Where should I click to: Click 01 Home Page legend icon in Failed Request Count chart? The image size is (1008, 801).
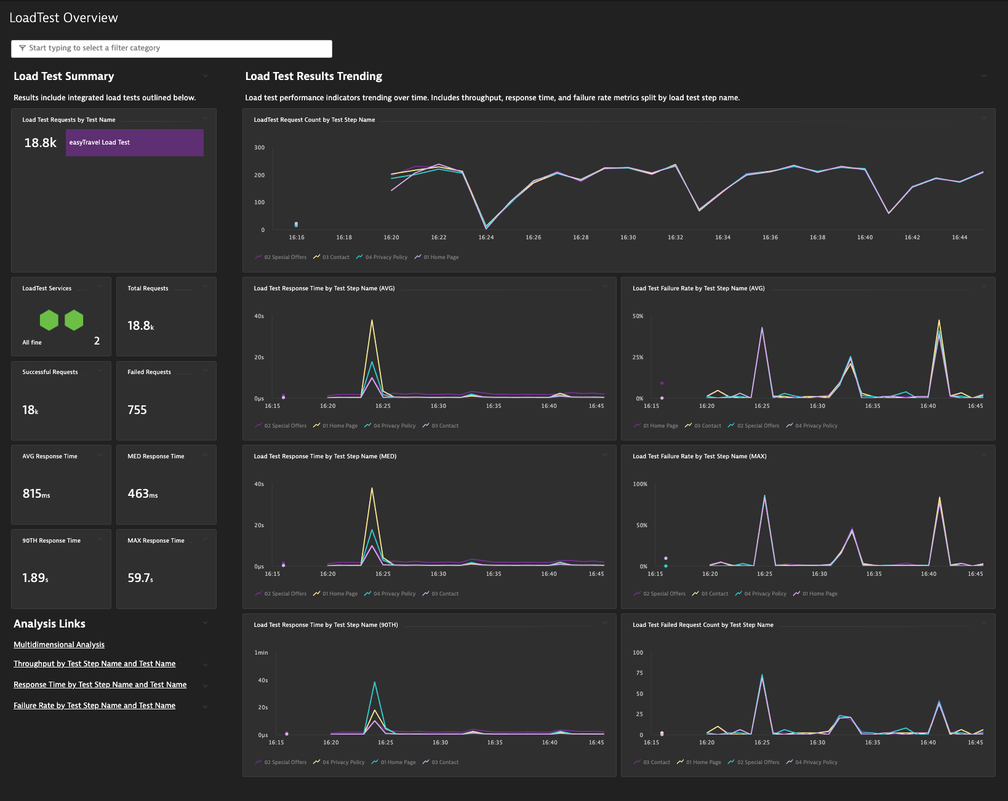point(681,762)
